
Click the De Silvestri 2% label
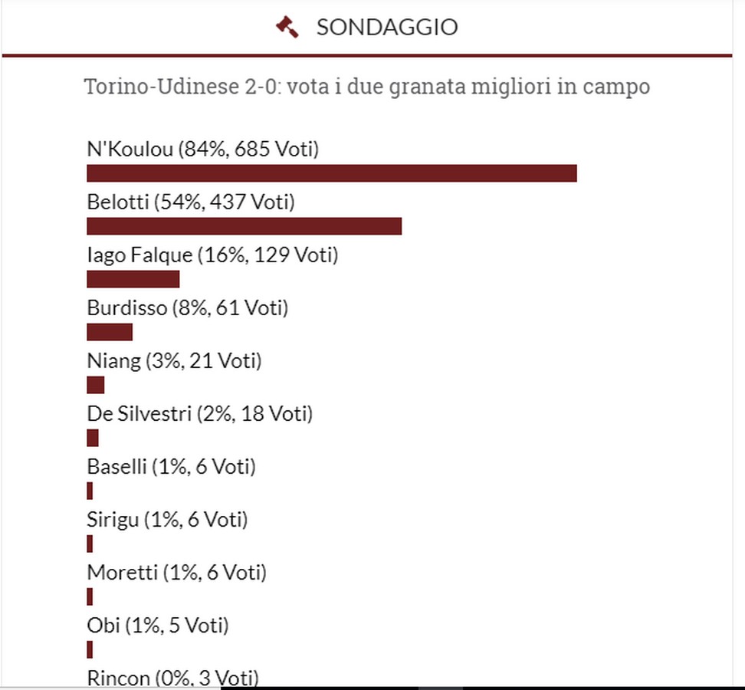(x=199, y=414)
